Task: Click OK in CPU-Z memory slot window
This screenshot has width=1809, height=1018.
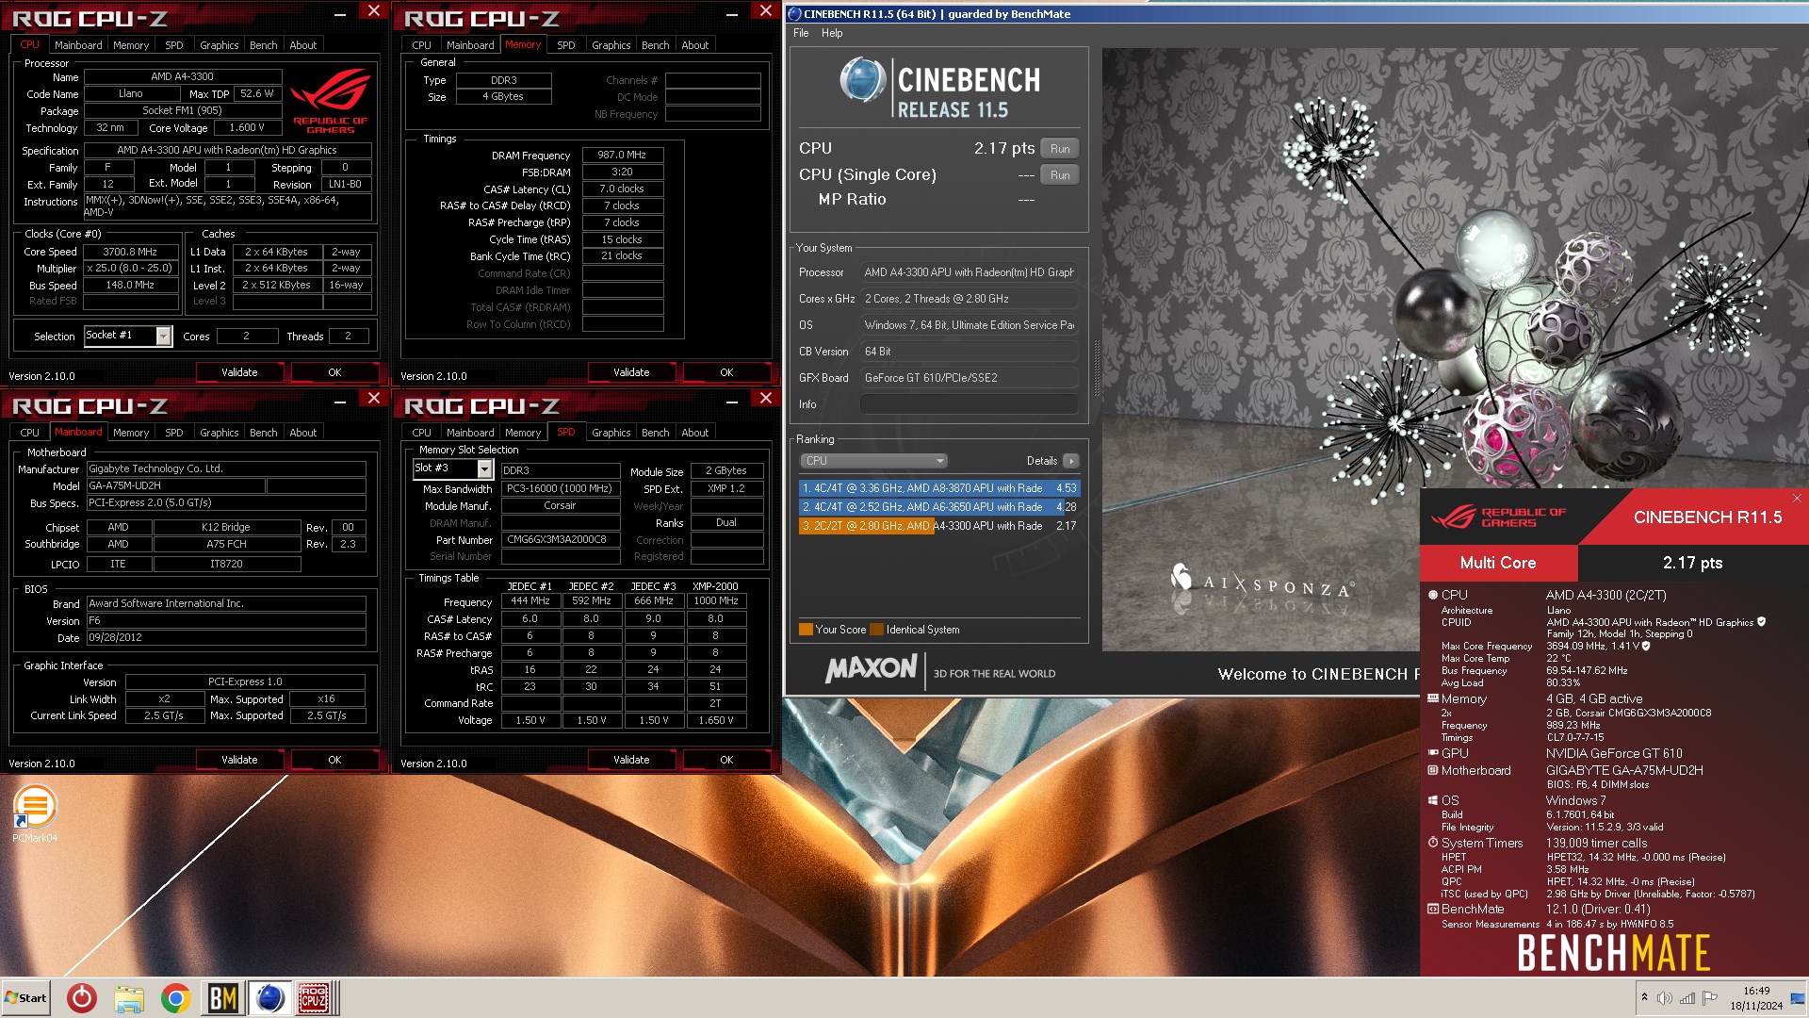Action: (726, 760)
